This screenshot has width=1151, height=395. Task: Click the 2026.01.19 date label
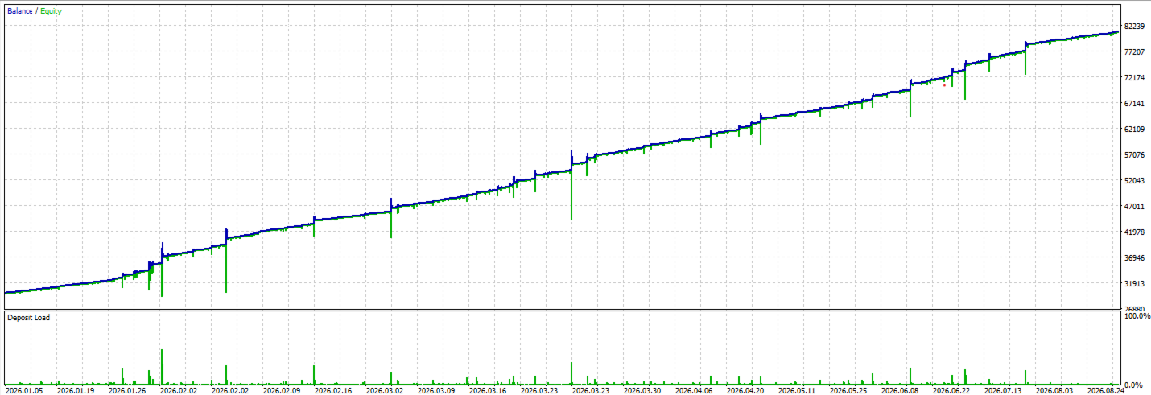tap(76, 390)
